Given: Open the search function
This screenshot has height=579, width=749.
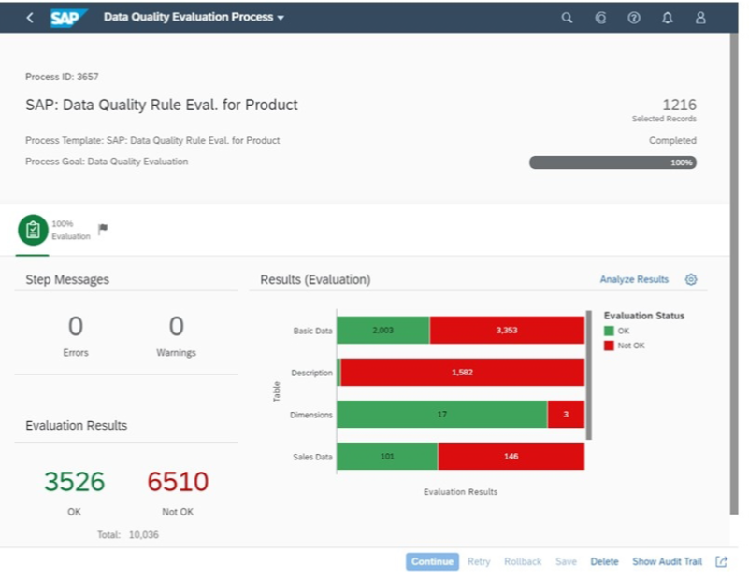Looking at the screenshot, I should (567, 17).
